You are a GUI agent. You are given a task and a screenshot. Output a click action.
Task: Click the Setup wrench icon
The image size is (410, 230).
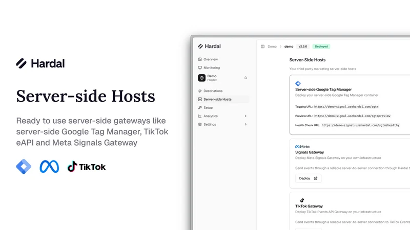coord(200,107)
